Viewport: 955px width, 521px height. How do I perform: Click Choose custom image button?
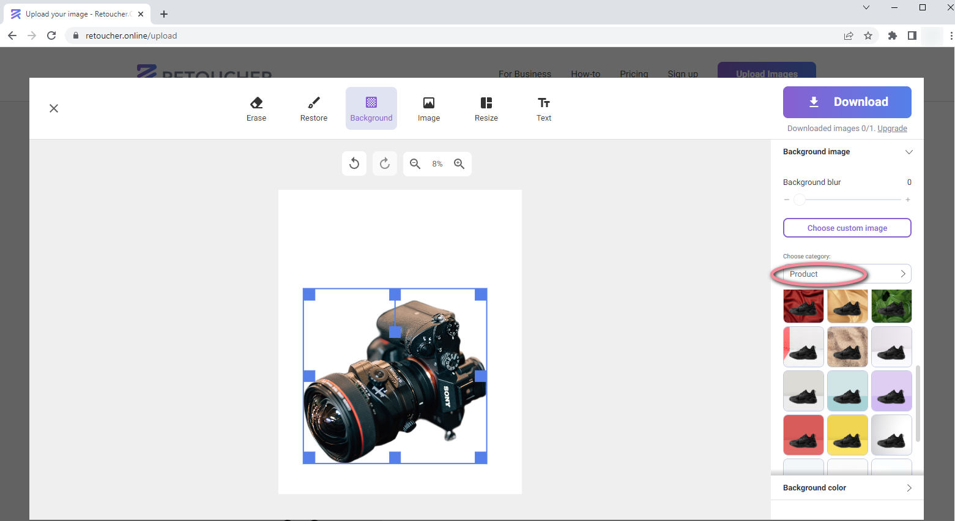click(x=847, y=228)
